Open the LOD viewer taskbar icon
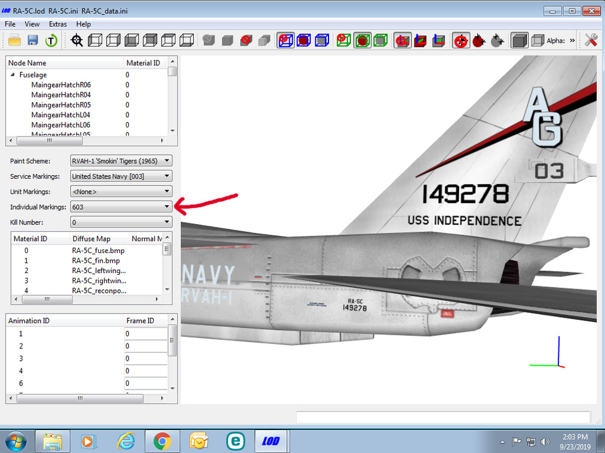Screen dimensions: 605x453 tap(270, 441)
